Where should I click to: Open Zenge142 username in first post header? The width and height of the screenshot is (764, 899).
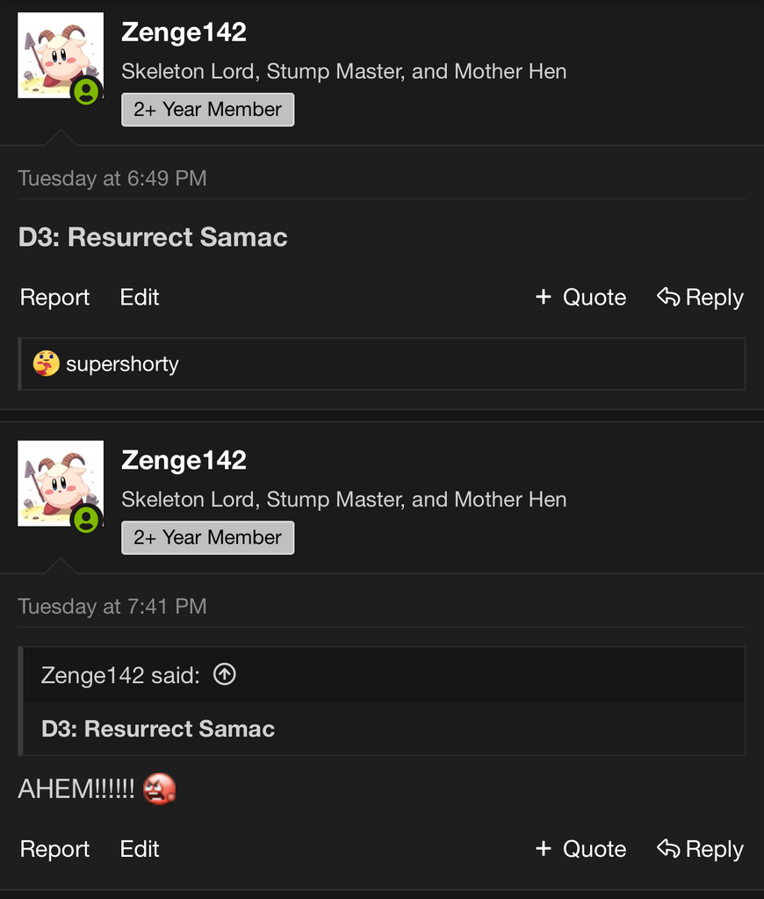[x=184, y=32]
